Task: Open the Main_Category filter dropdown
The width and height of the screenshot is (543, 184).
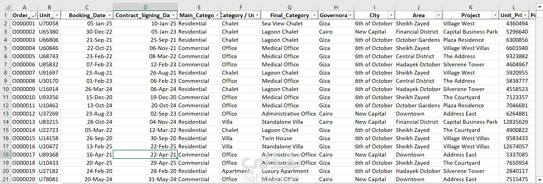Action: click(217, 15)
